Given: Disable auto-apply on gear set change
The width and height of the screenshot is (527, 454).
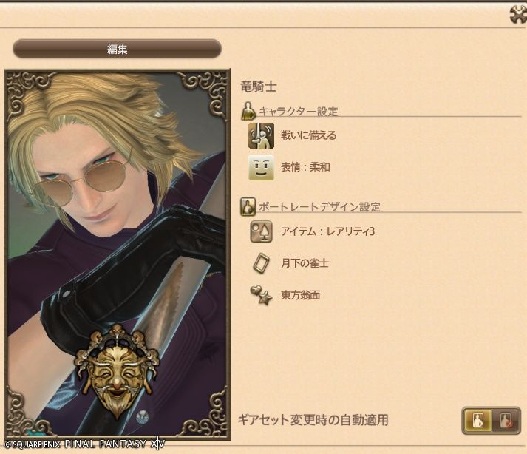Looking at the screenshot, I should [x=506, y=421].
